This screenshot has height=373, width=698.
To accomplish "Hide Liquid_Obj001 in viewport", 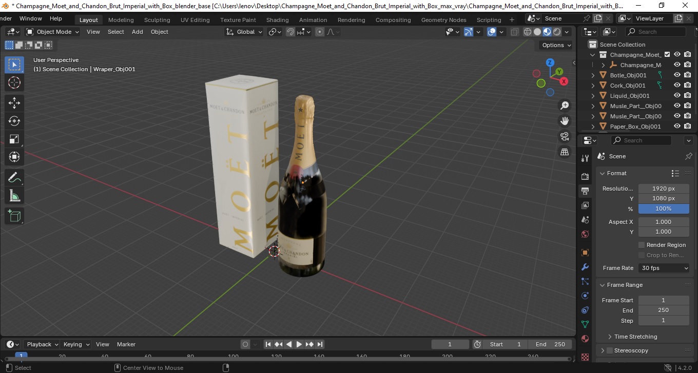I will tap(677, 96).
